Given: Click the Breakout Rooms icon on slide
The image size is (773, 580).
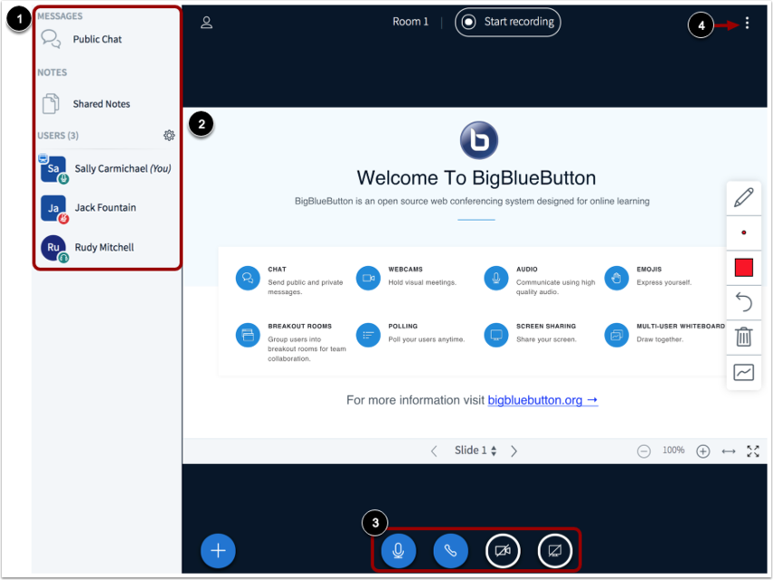Looking at the screenshot, I should (x=248, y=336).
